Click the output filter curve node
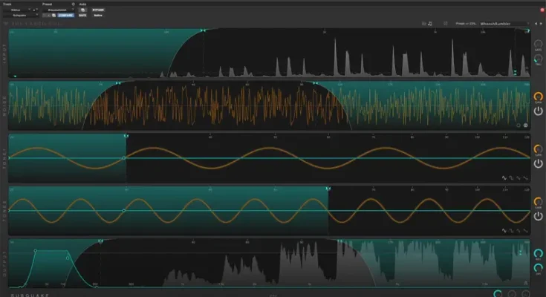The height and width of the screenshot is (297, 546). click(x=68, y=258)
